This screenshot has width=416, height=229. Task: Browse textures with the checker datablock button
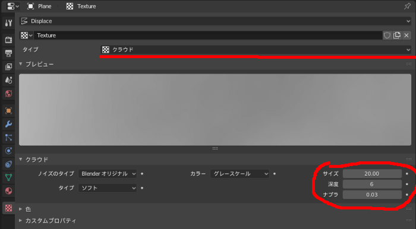click(26, 36)
